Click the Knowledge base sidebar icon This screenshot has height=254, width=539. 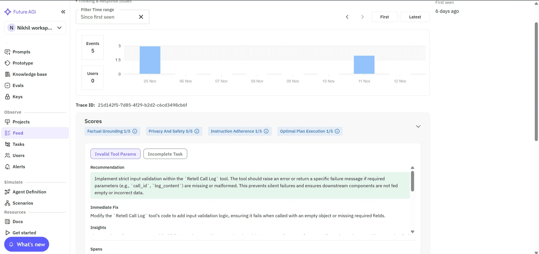coord(8,74)
